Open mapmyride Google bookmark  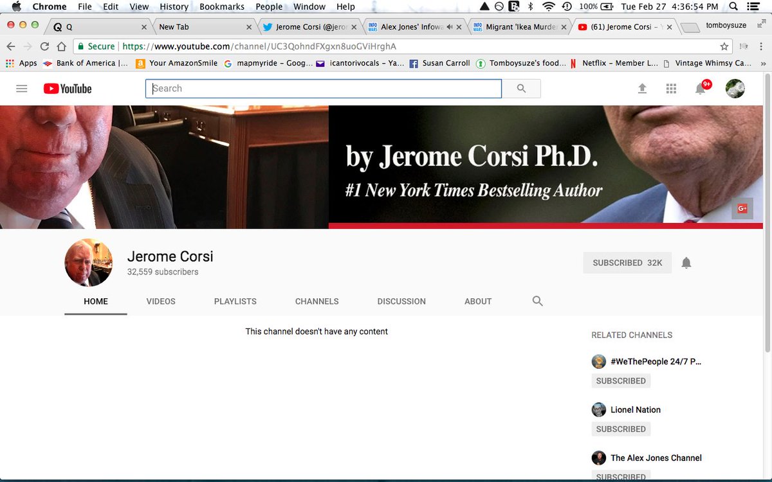click(x=268, y=63)
